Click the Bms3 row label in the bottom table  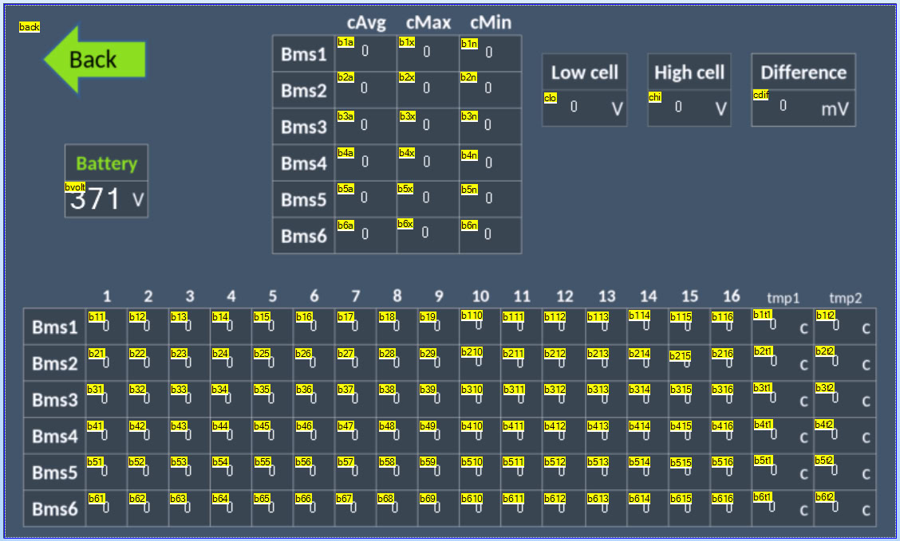click(x=54, y=401)
